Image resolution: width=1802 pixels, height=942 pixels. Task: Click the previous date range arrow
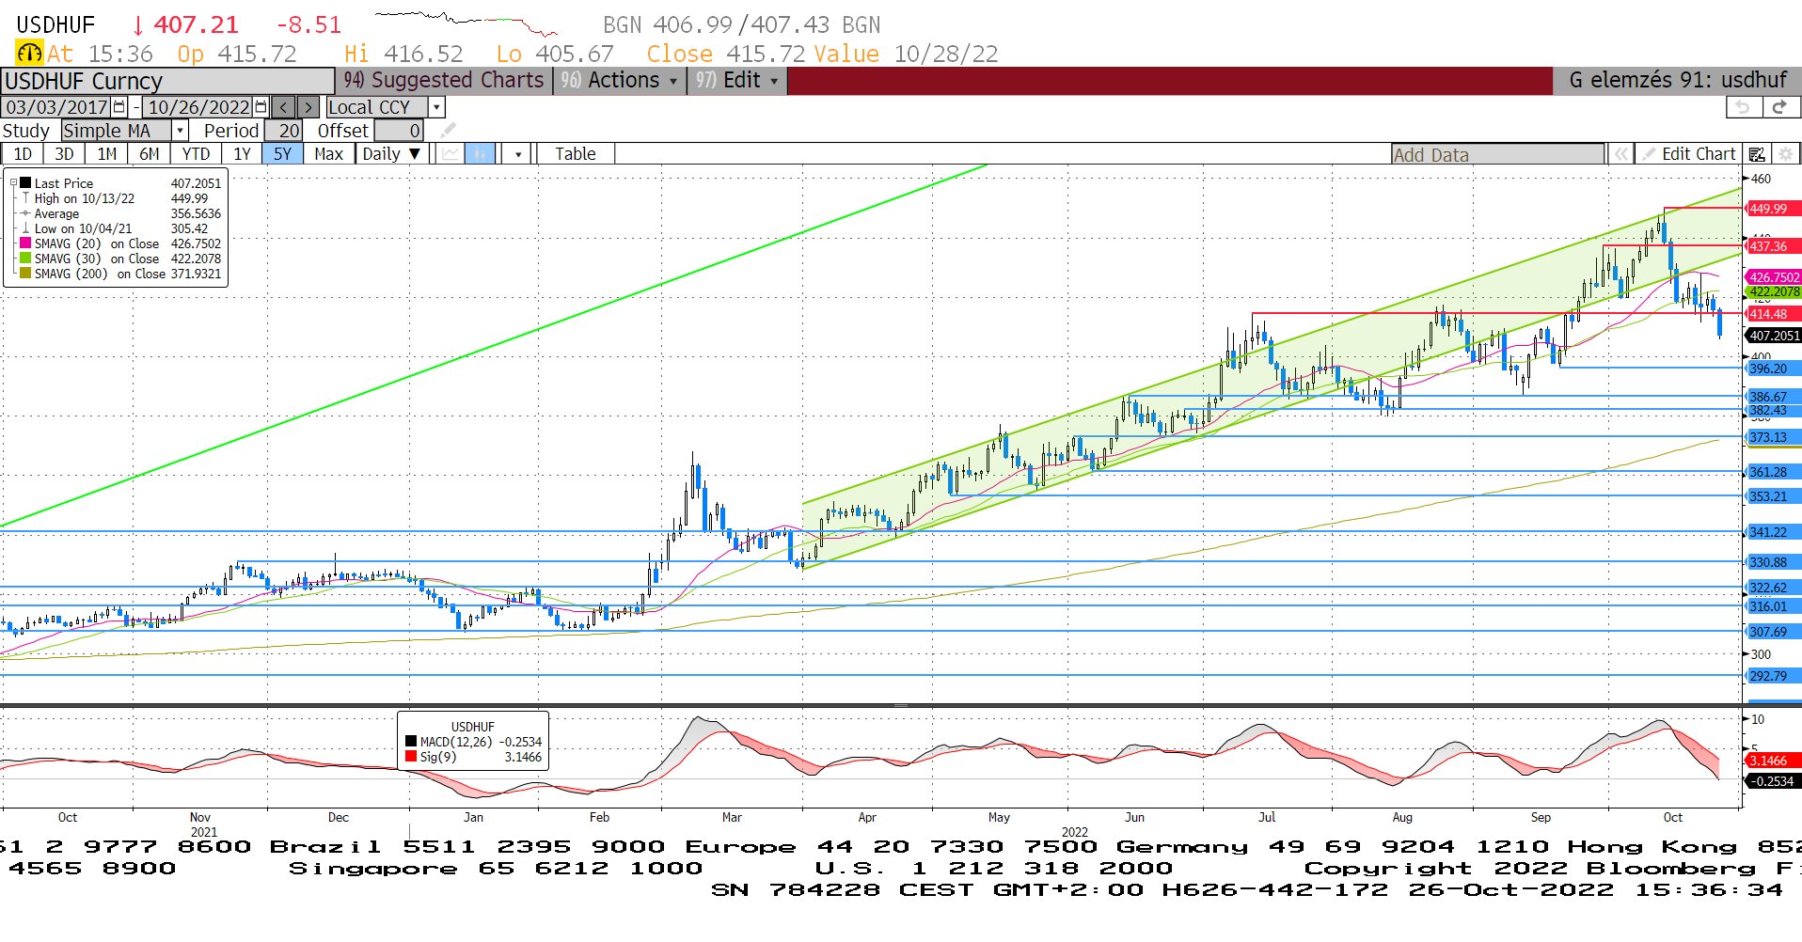pyautogui.click(x=284, y=107)
